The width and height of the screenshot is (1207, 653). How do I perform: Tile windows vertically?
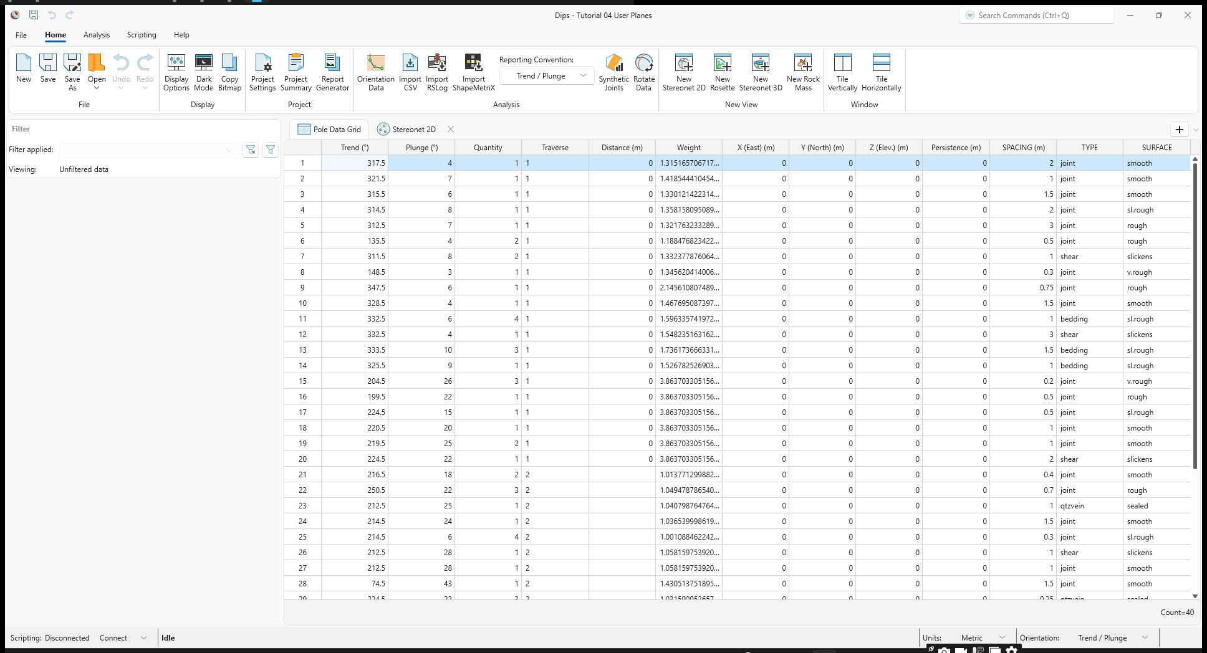842,72
